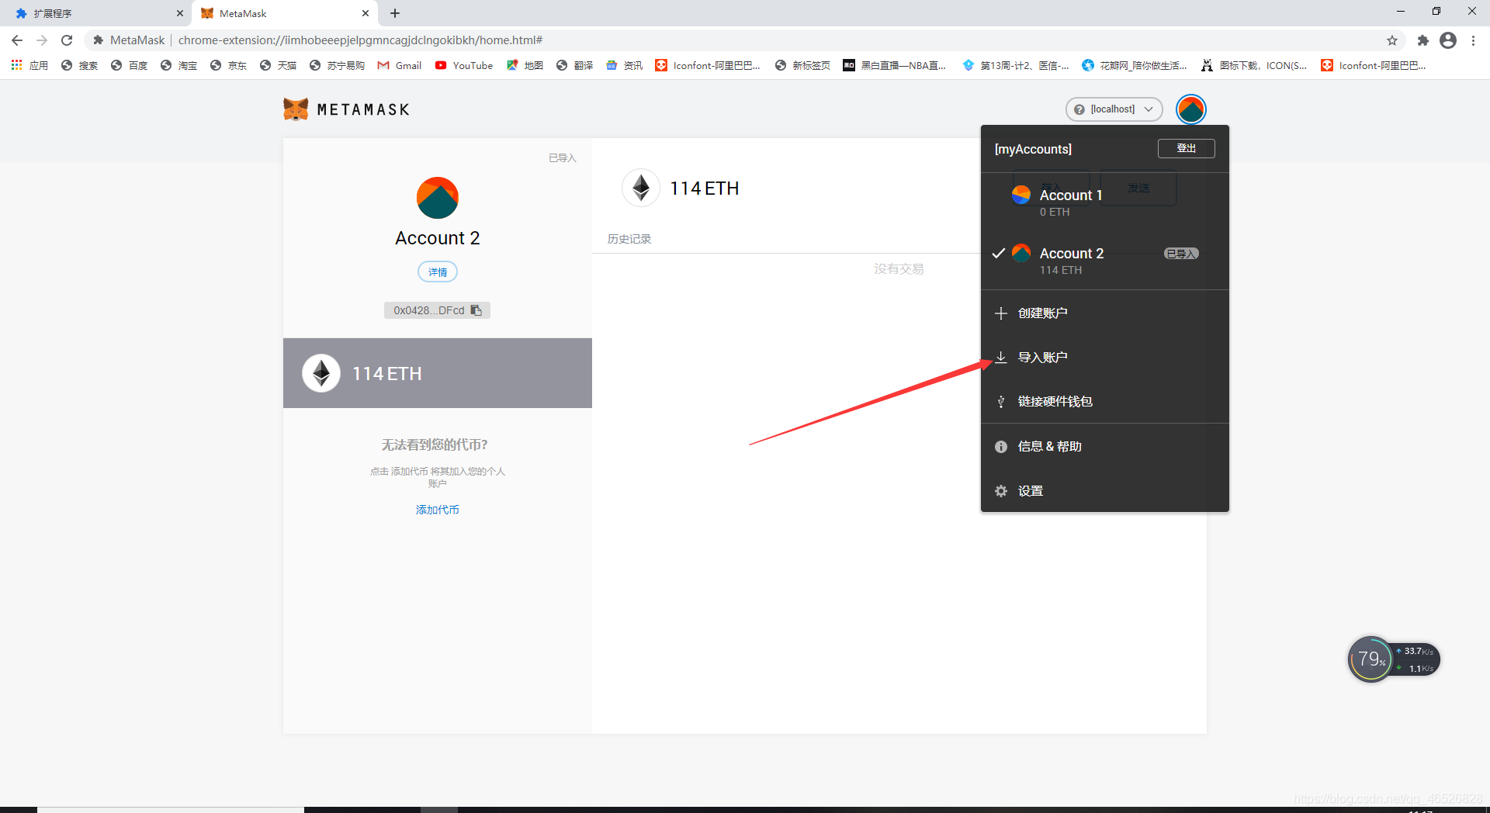The height and width of the screenshot is (813, 1490).
Task: Click the browser forward arrow
Action: coord(42,40)
